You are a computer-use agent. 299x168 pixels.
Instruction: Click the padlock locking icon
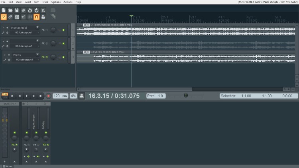pyautogui.click(x=43, y=17)
